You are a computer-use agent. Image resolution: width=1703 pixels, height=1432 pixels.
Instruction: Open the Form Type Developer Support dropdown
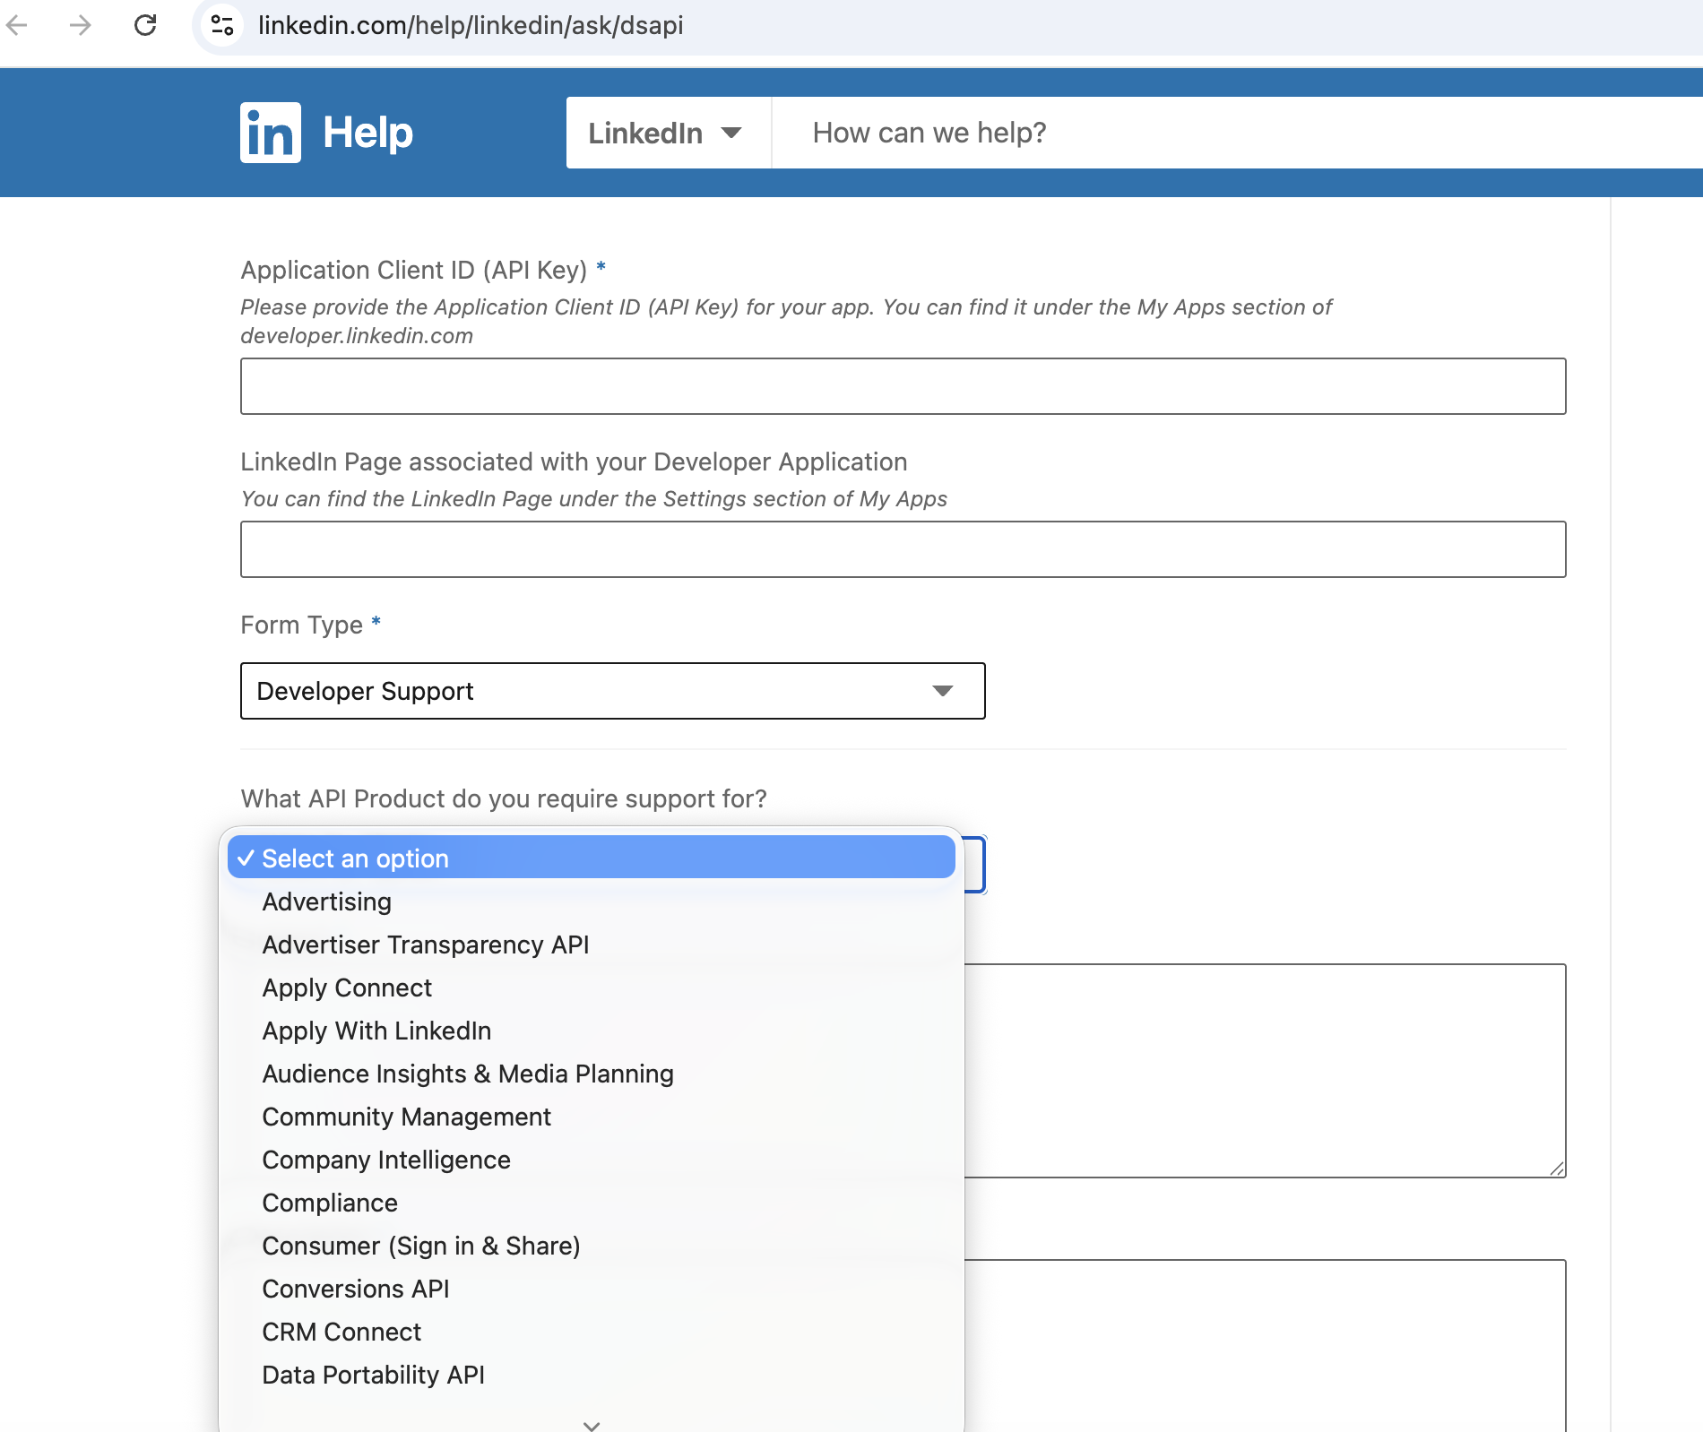pyautogui.click(x=612, y=691)
